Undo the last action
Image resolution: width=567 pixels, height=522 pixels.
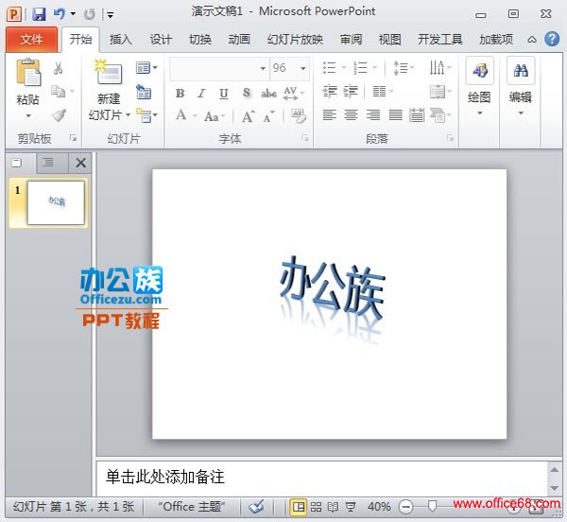click(x=59, y=14)
